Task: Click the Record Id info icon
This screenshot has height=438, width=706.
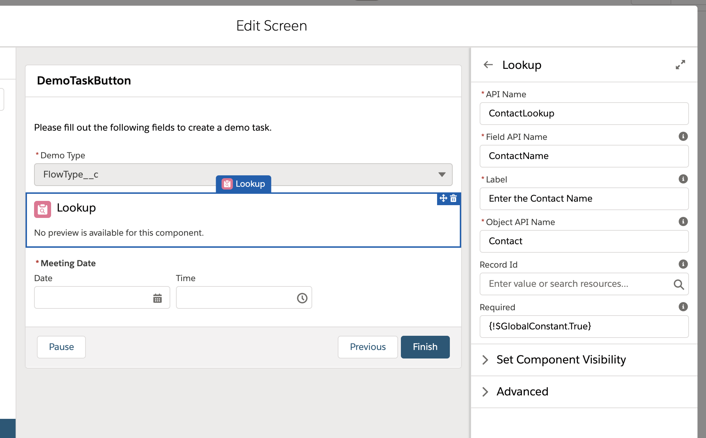Action: pyautogui.click(x=683, y=264)
